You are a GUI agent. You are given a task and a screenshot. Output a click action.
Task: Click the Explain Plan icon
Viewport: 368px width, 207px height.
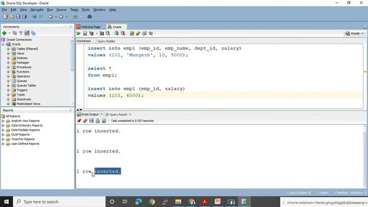[x=91, y=33]
